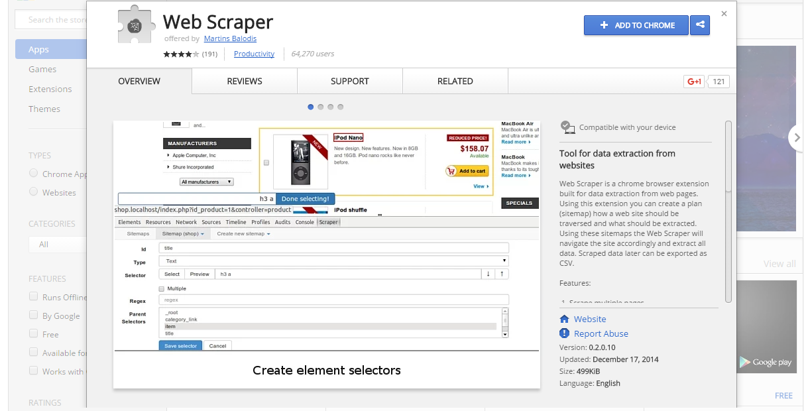Image resolution: width=810 pixels, height=411 pixels.
Task: Open Themes in store sidebar
Action: click(x=44, y=109)
